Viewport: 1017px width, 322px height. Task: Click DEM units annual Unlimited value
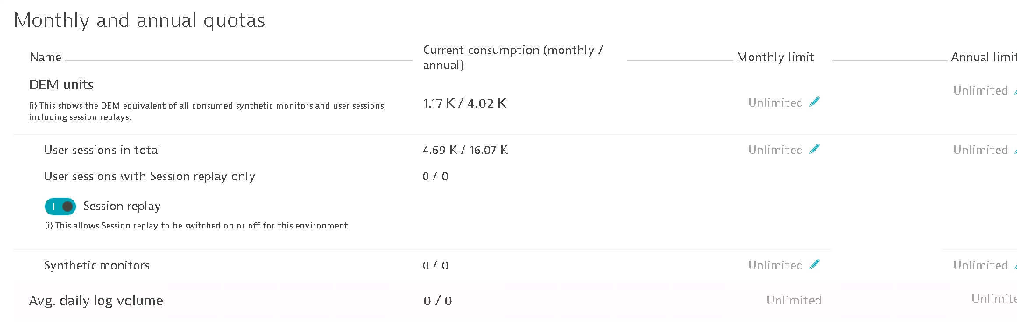(x=980, y=91)
